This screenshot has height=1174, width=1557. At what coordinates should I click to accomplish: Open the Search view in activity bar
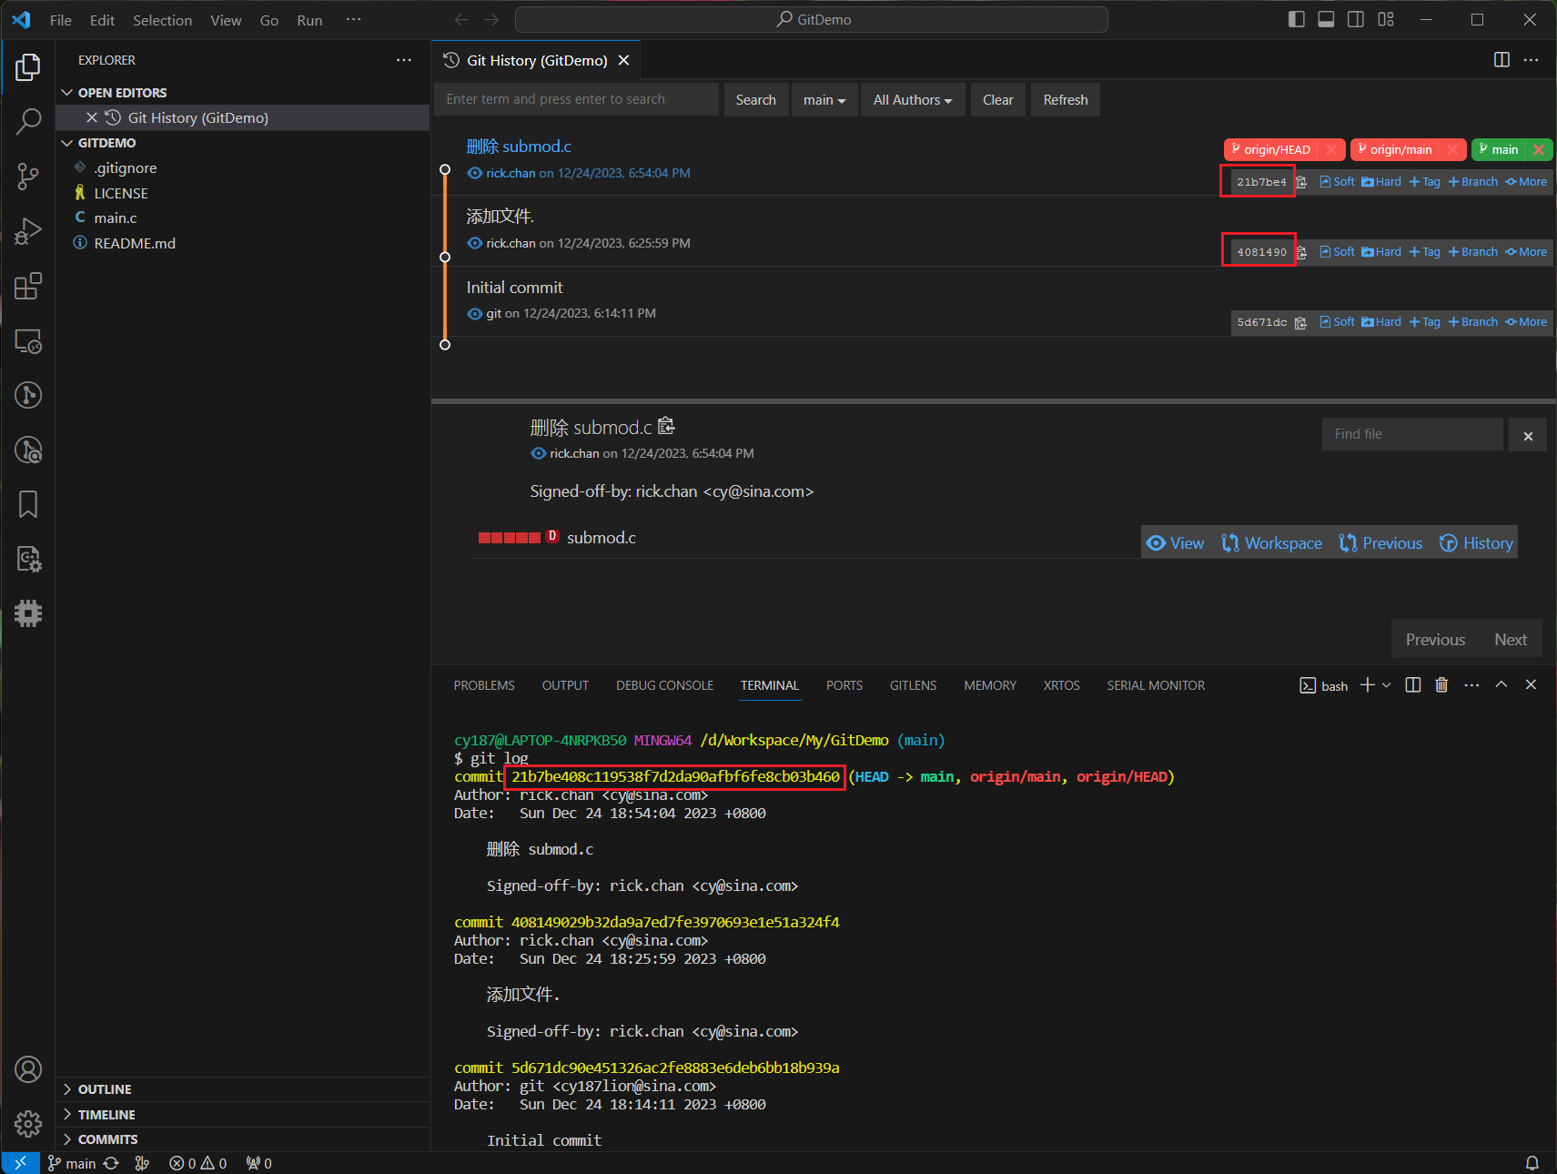(28, 121)
